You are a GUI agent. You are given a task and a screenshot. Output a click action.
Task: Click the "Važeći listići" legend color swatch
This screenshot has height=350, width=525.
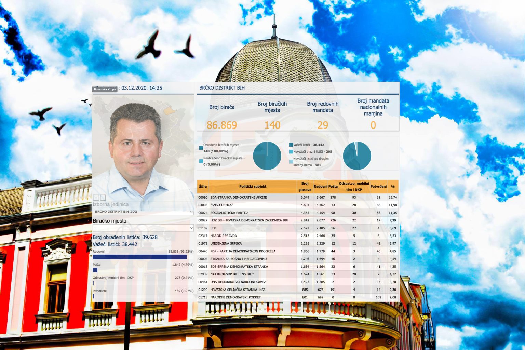click(x=291, y=144)
